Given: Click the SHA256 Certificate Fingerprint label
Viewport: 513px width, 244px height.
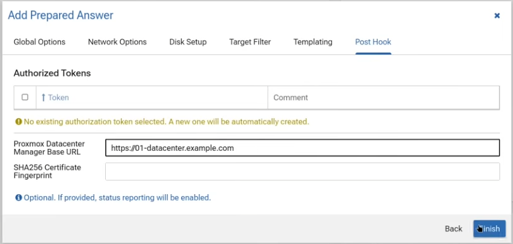Looking at the screenshot, I should coord(47,171).
